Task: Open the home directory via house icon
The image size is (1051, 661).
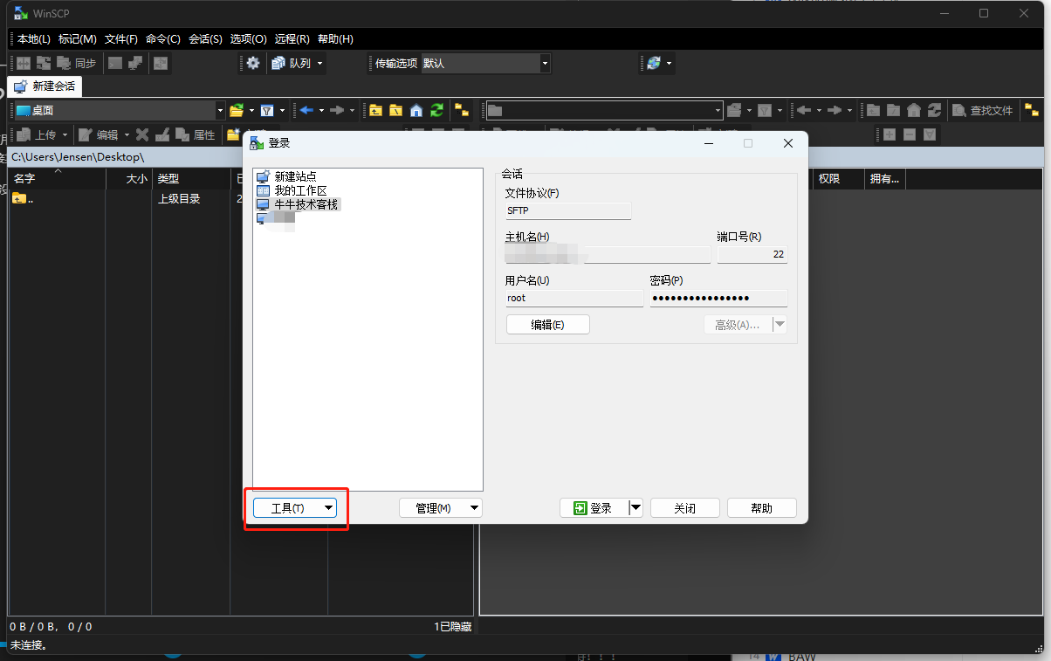Action: pyautogui.click(x=416, y=111)
